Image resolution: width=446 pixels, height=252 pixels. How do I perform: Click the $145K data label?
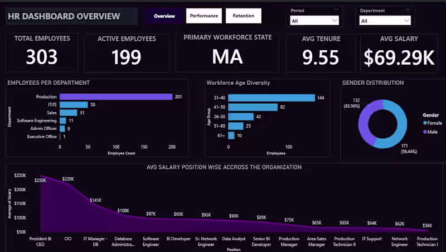[x=95, y=200]
